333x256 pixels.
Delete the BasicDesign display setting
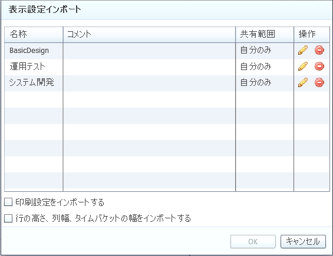click(x=319, y=50)
